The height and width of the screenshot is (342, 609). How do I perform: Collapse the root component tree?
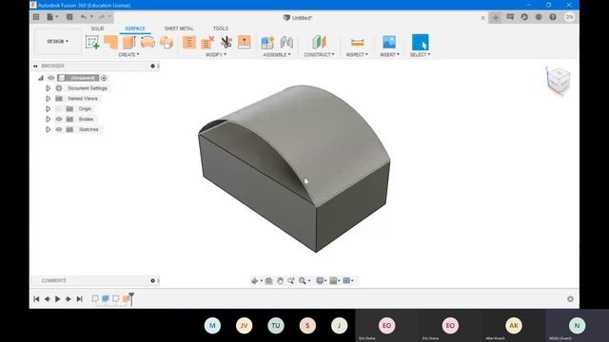41,78
